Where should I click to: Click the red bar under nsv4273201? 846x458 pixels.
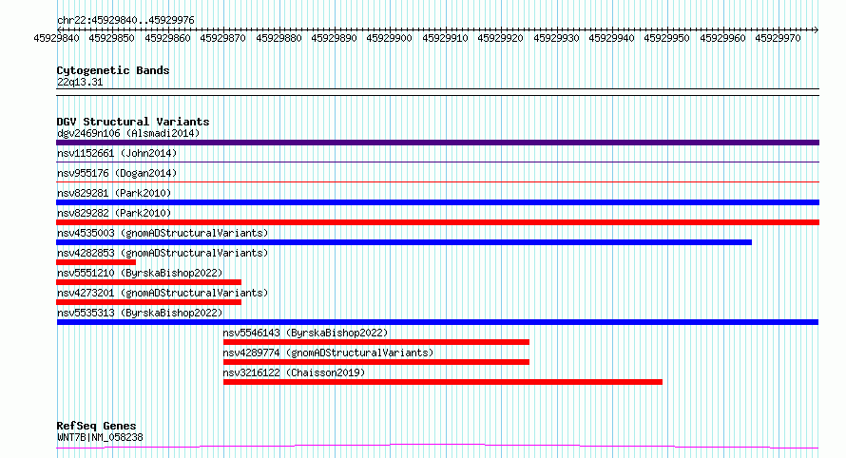[x=149, y=302]
